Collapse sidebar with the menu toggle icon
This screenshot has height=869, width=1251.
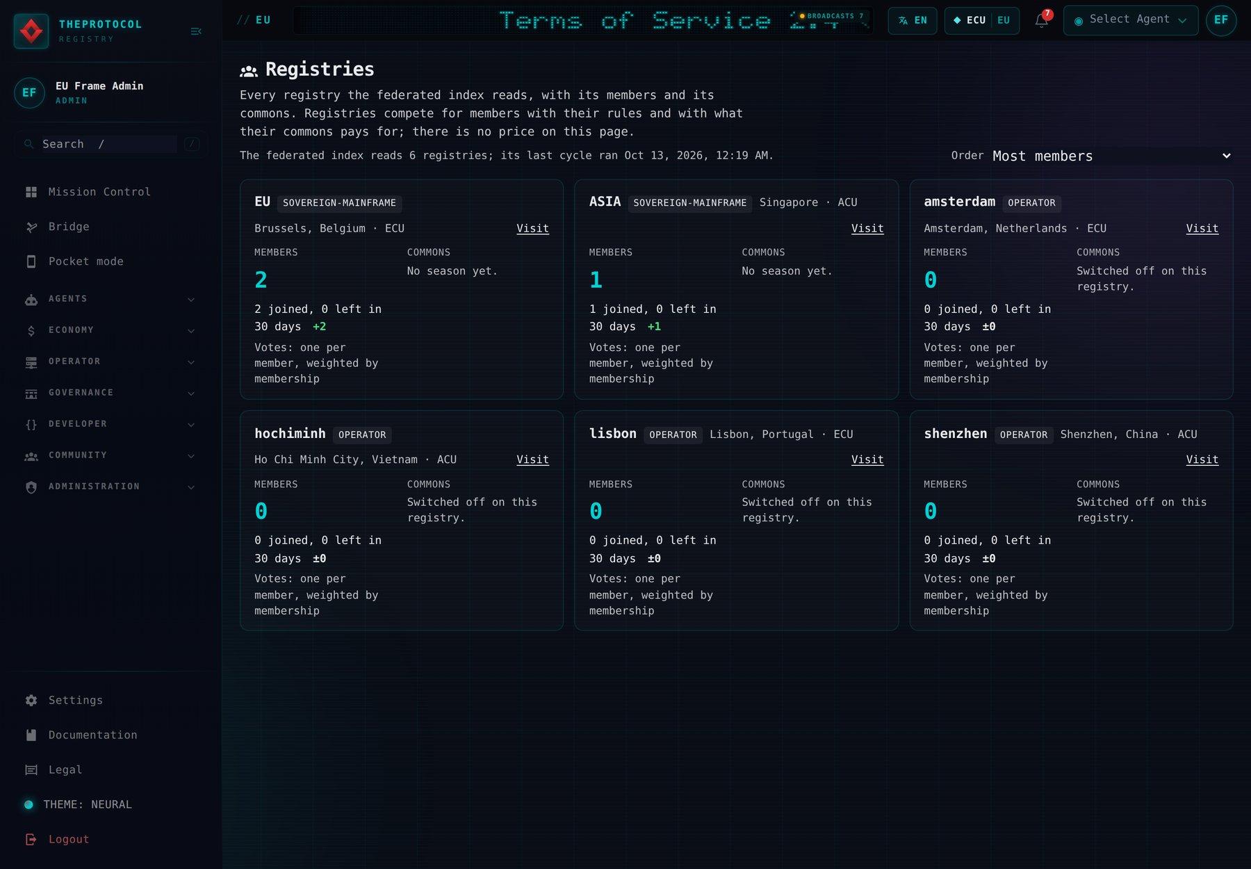coord(196,31)
